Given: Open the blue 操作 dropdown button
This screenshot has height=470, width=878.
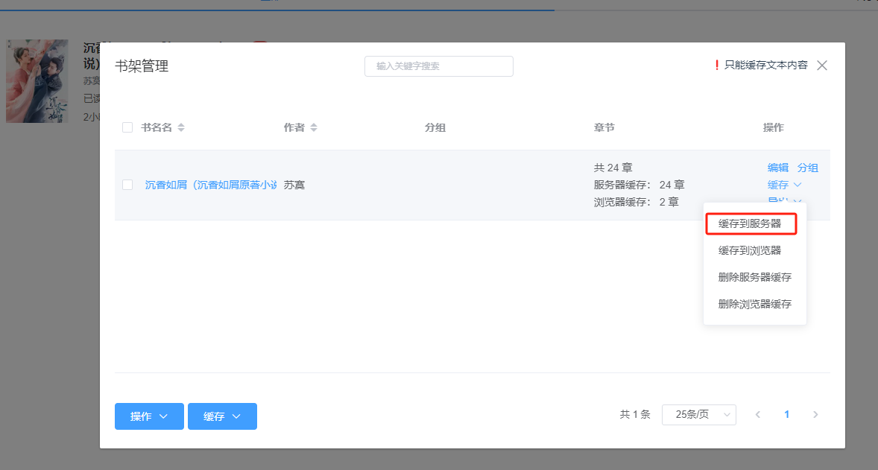Looking at the screenshot, I should click(150, 416).
